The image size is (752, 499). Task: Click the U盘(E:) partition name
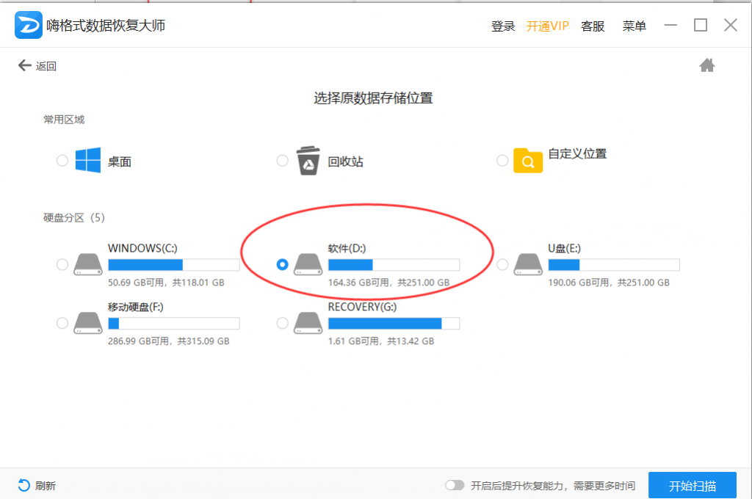565,248
